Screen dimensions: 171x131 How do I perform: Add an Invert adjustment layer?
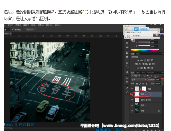click(138, 68)
